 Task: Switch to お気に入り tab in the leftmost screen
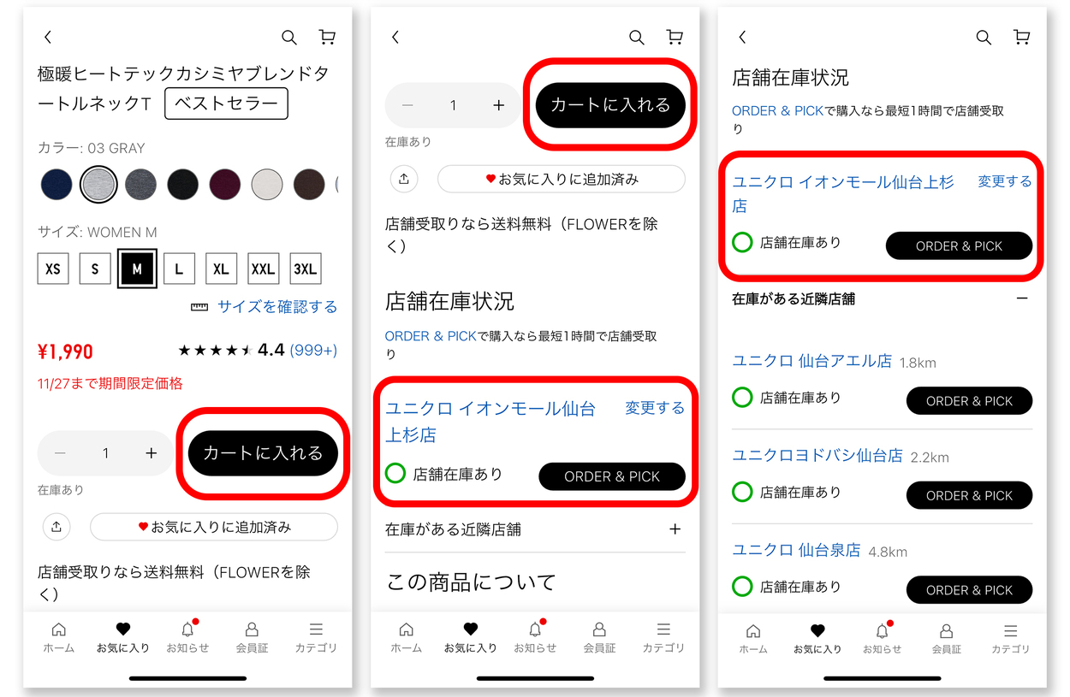click(x=122, y=637)
